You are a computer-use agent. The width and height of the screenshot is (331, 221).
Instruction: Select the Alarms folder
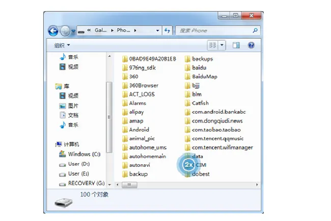tap(134, 103)
